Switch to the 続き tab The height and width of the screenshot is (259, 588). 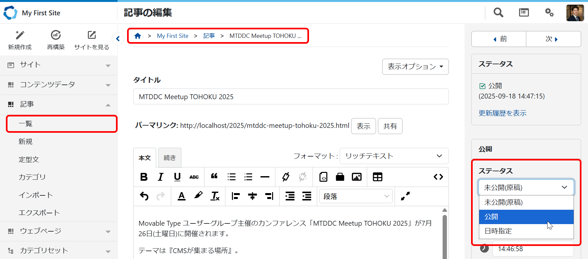click(x=170, y=158)
